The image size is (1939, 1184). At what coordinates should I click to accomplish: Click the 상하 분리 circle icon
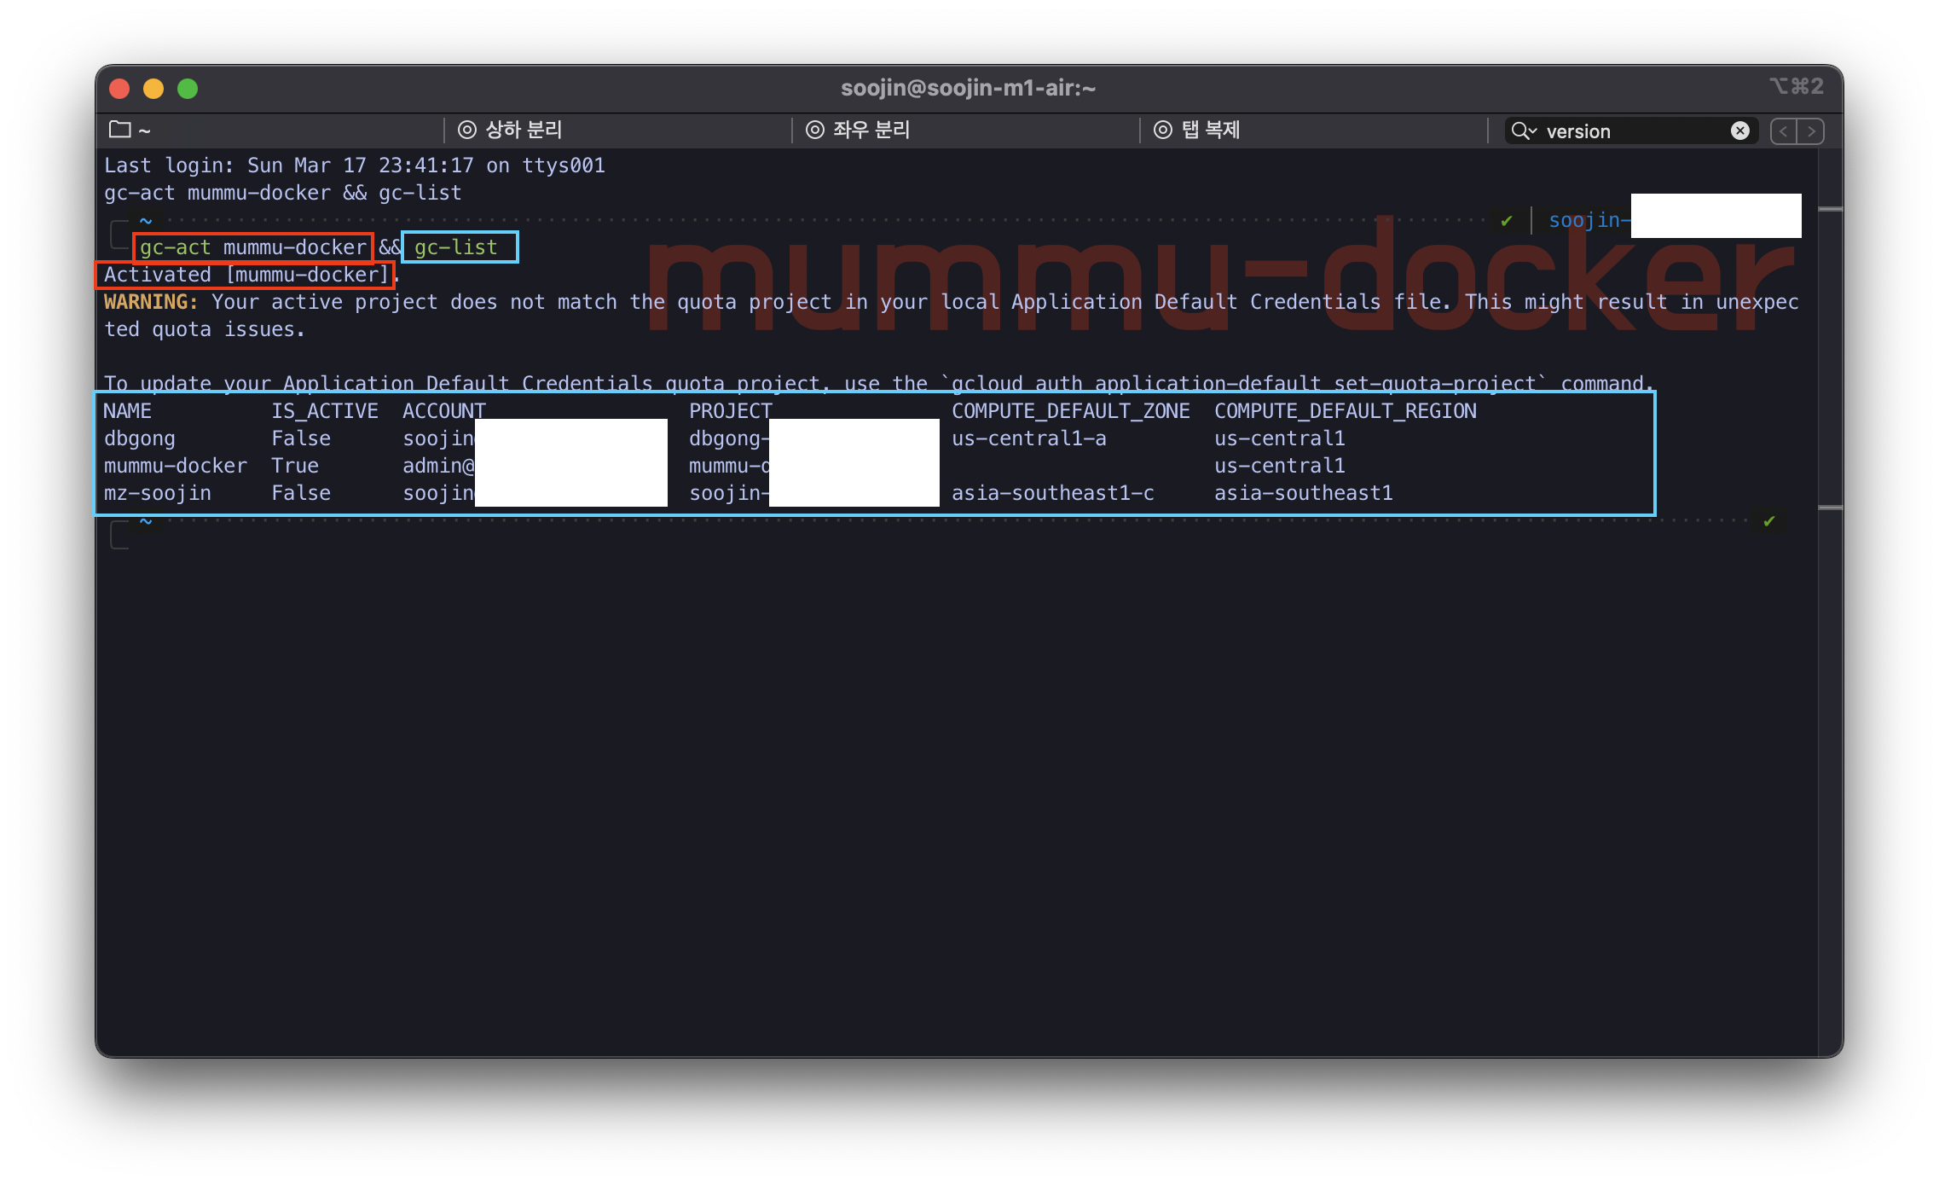click(466, 130)
